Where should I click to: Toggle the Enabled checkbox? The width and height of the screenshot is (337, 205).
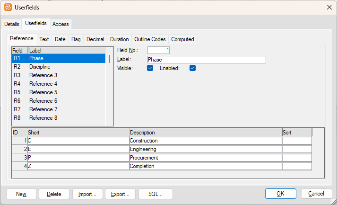(192, 68)
